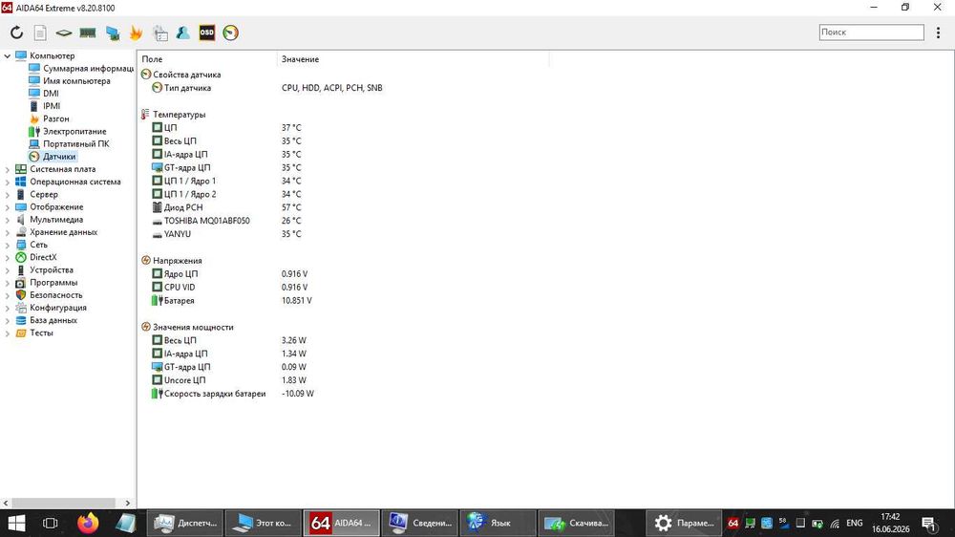Expand the Хранение данных node

pos(8,232)
